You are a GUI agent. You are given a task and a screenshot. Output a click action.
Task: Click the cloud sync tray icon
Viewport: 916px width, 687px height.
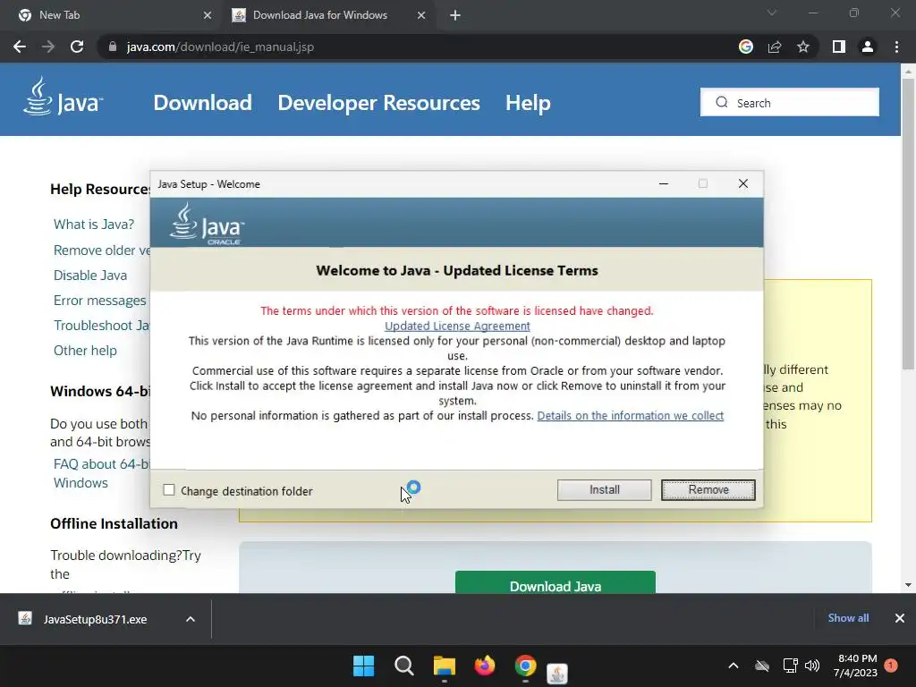coord(762,666)
